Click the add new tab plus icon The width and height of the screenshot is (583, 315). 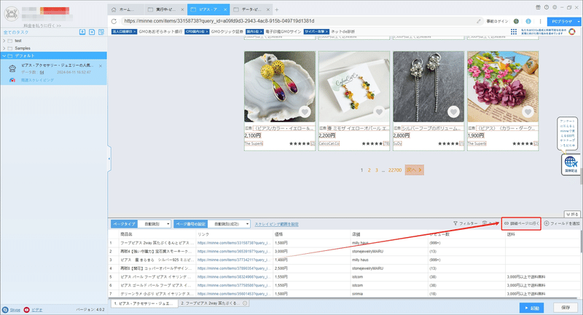click(277, 9)
